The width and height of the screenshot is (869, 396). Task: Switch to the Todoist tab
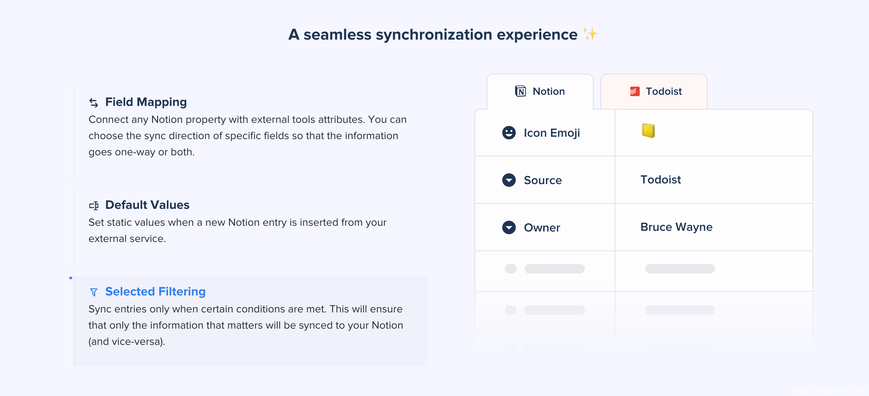(x=654, y=91)
